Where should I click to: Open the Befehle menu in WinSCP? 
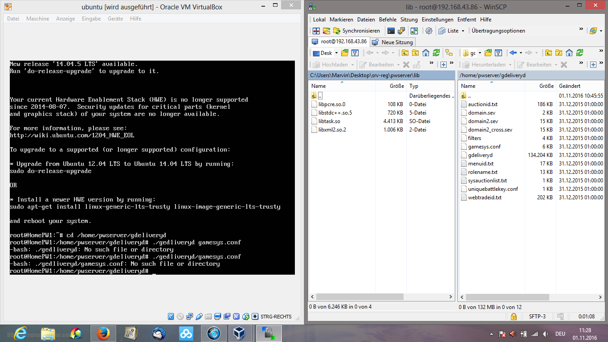click(x=388, y=20)
